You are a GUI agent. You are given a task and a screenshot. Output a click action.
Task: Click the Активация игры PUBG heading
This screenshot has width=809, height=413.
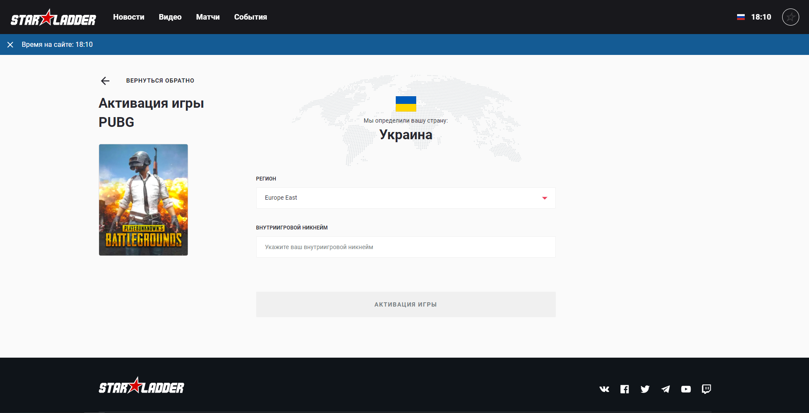coord(152,113)
